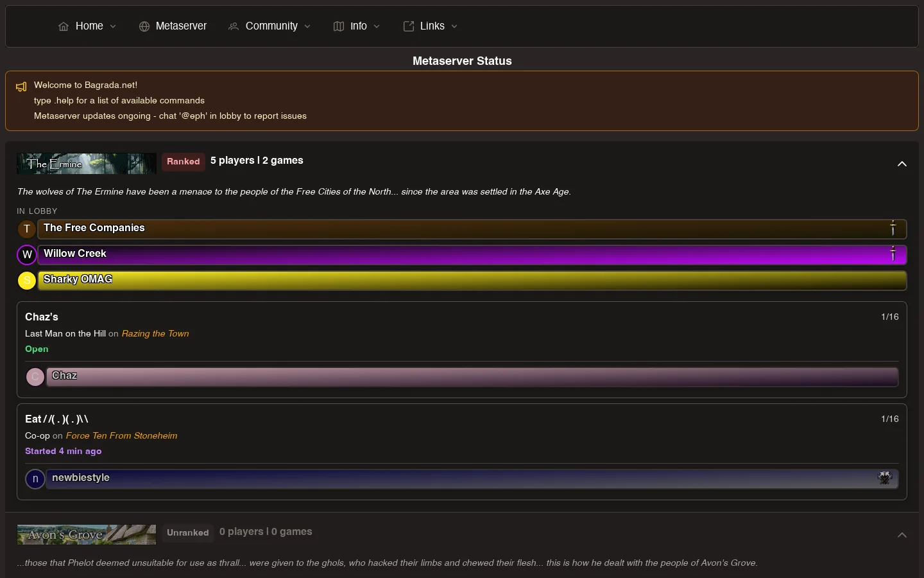Viewport: 924px width, 578px height.
Task: Click the dagger icon on Willow Creek row
Action: click(x=893, y=254)
